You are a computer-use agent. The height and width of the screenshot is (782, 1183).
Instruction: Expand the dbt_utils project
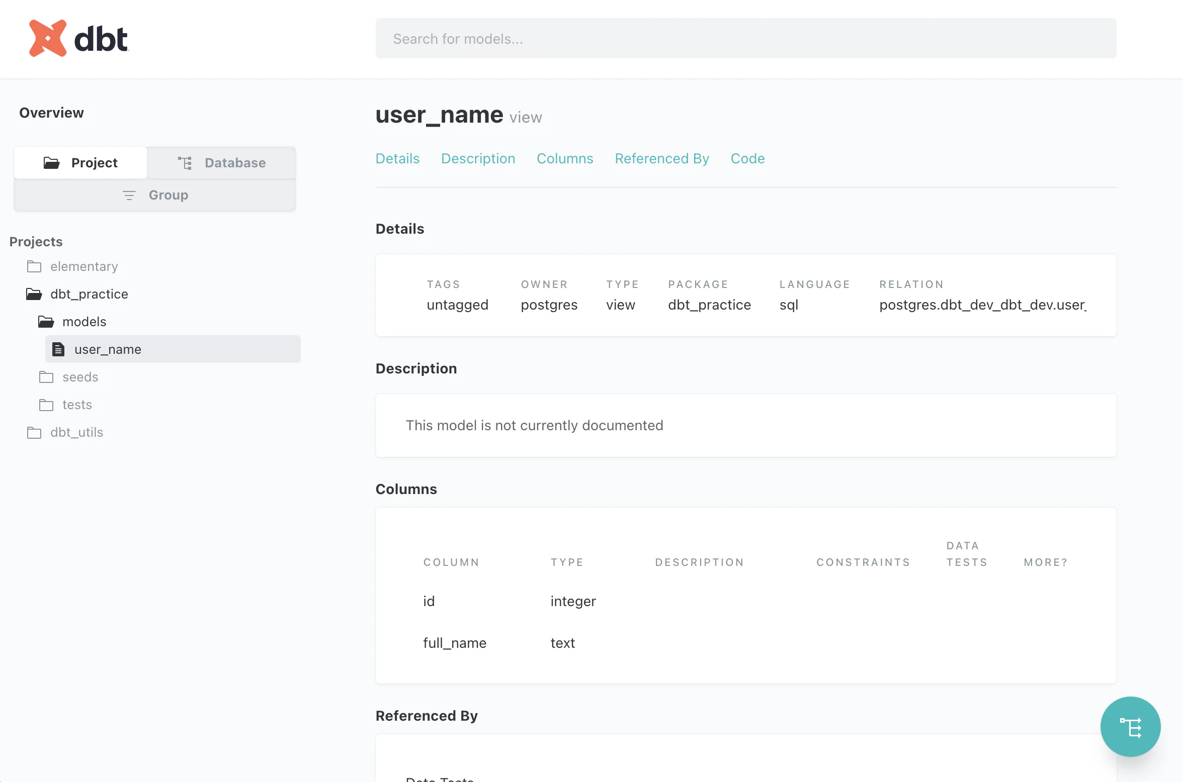pyautogui.click(x=77, y=432)
